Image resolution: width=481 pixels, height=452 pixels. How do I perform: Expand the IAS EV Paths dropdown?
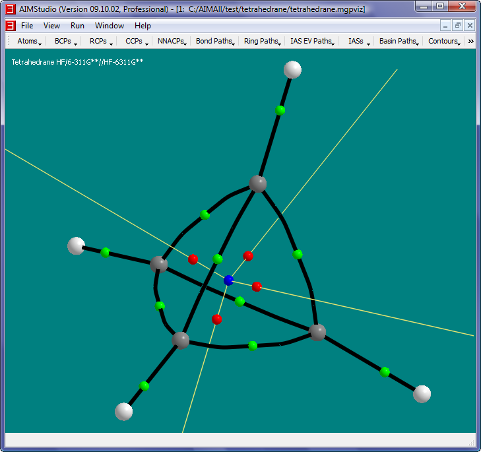pos(312,41)
